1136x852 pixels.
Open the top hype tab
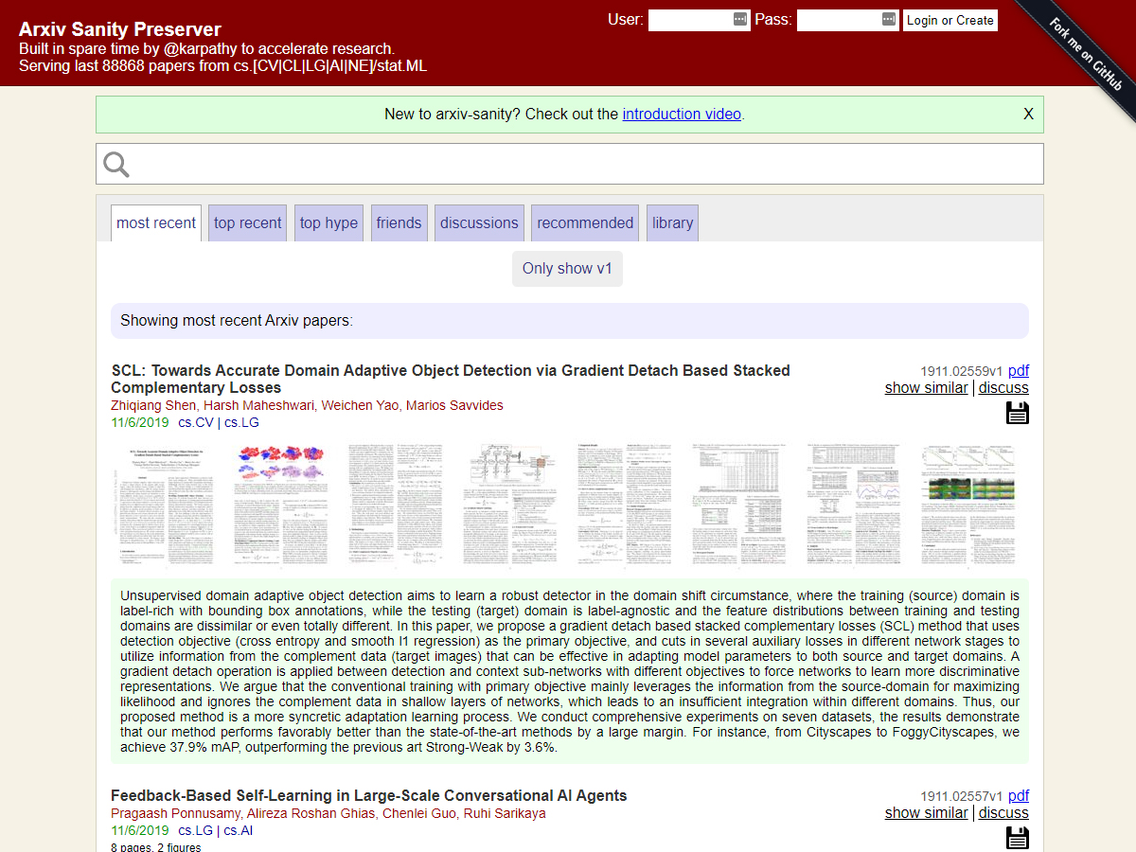point(328,223)
